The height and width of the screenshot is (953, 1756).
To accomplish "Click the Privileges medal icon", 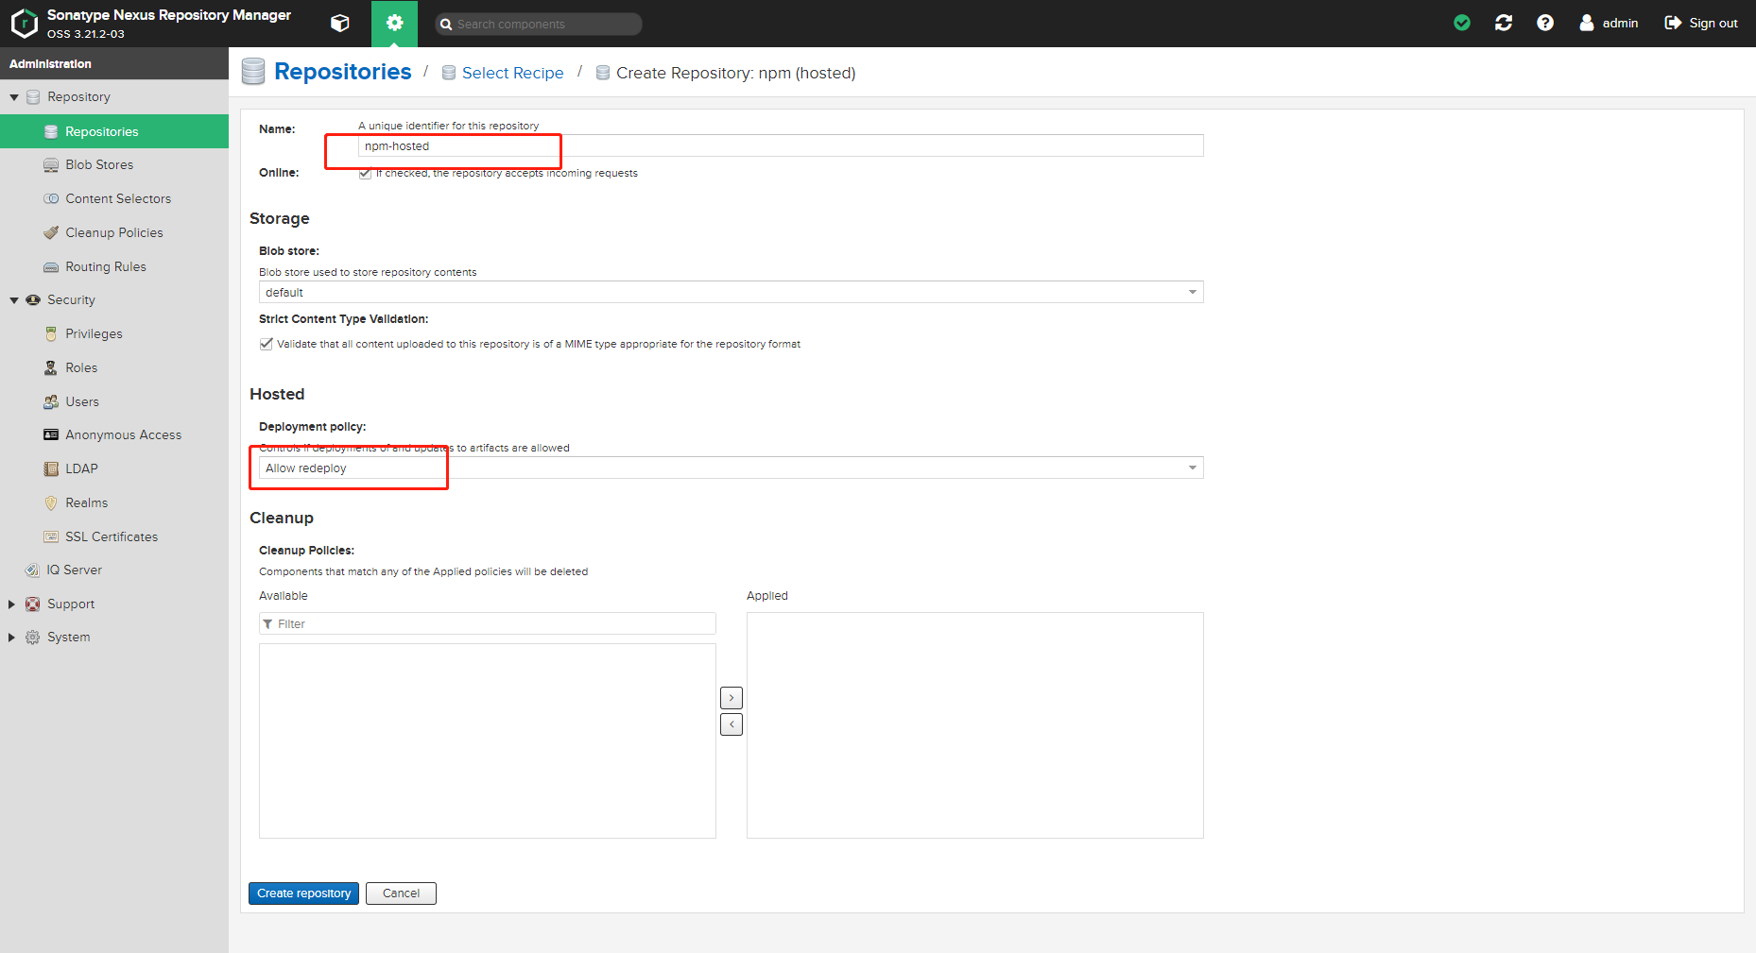I will [x=51, y=334].
